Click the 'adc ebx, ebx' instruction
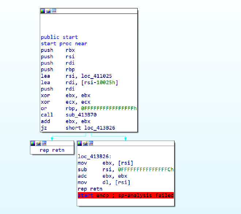Image resolution: width=241 pixels, height=214 pixels. point(103,176)
